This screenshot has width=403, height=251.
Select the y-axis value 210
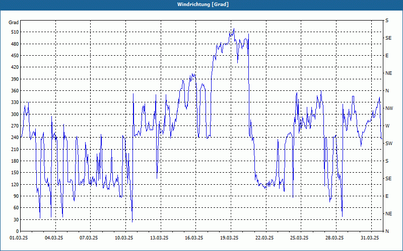click(x=15, y=149)
